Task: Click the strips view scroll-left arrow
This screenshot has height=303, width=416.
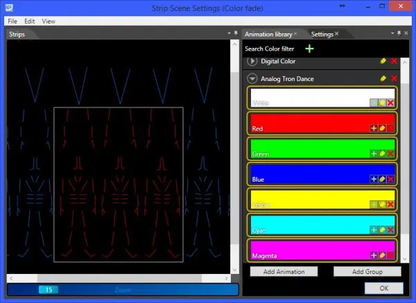Action: [11, 278]
